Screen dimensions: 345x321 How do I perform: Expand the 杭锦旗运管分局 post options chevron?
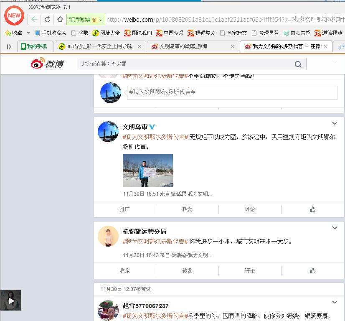click(335, 228)
